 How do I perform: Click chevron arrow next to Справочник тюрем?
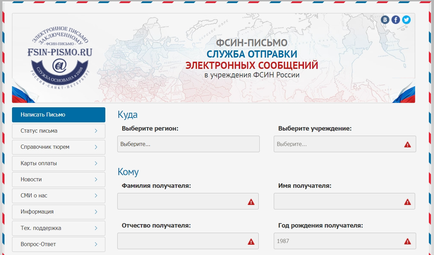click(x=96, y=147)
